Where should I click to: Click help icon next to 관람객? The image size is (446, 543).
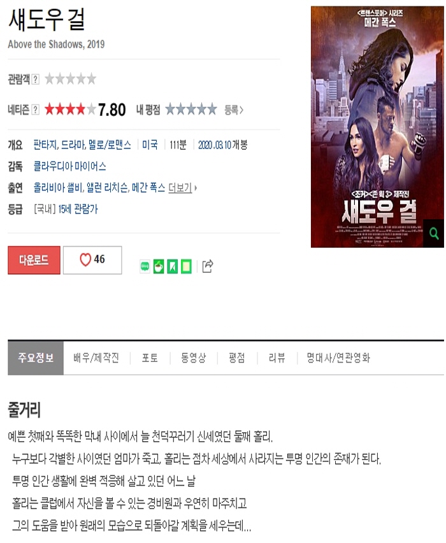[x=35, y=79]
